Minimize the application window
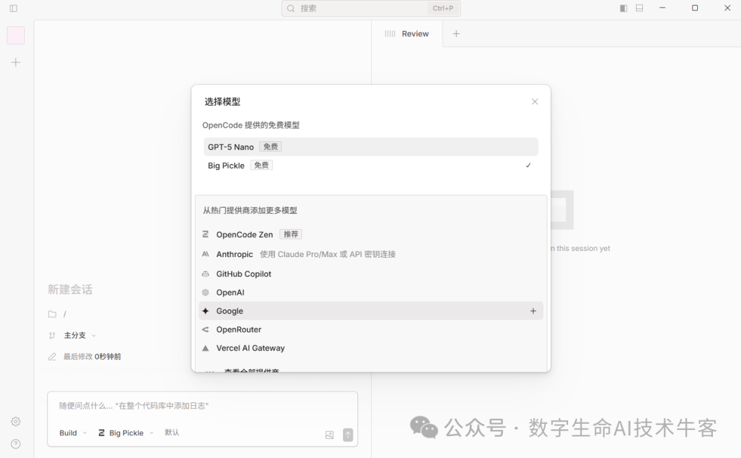 [663, 8]
